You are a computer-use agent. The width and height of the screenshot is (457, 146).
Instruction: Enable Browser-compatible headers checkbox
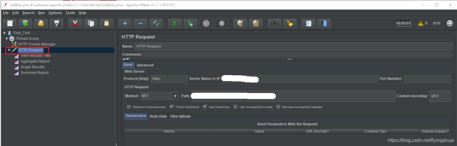(278, 107)
